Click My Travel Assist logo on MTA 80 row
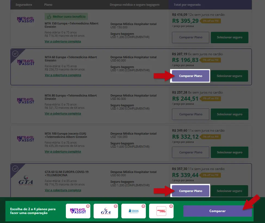This screenshot has width=265, height=223. click(26, 101)
